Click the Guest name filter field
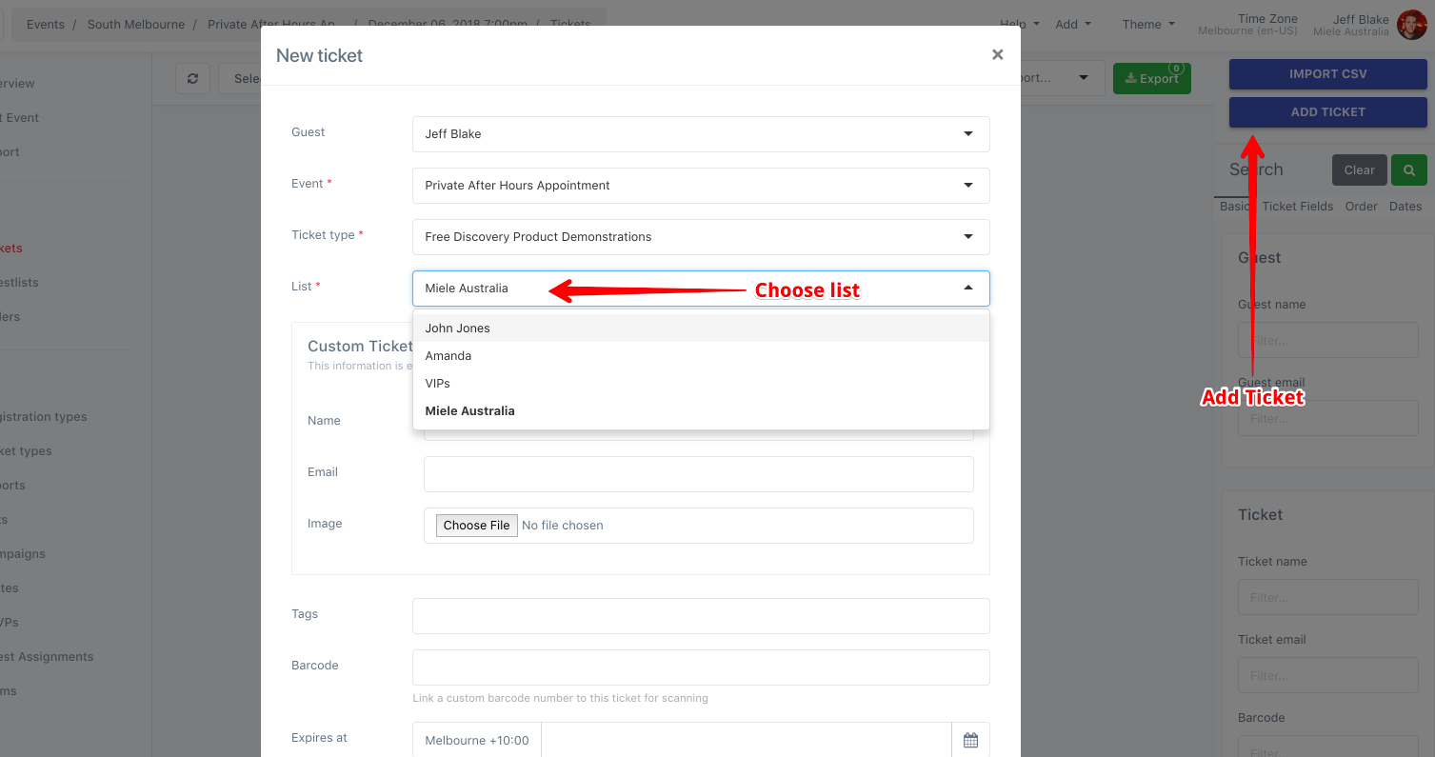Screen dimensions: 1435x757 (1326, 339)
